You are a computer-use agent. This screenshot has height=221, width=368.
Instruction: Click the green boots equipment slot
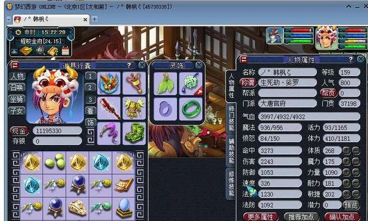coord(134,134)
